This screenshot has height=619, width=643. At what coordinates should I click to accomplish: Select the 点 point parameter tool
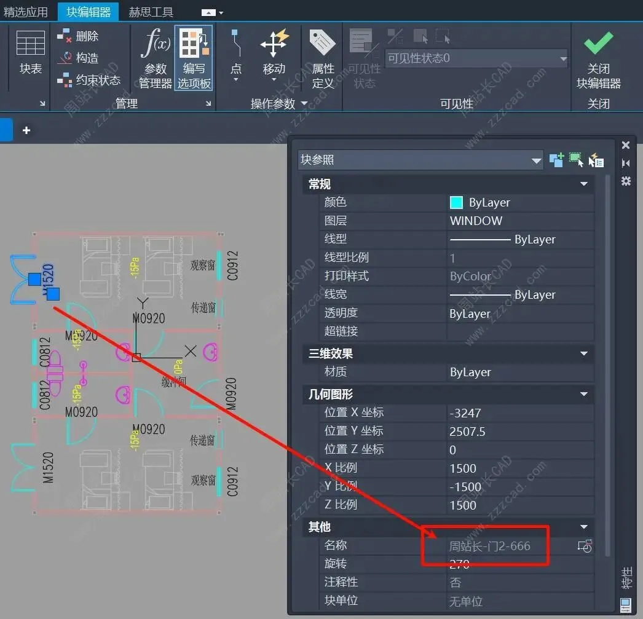[x=236, y=51]
